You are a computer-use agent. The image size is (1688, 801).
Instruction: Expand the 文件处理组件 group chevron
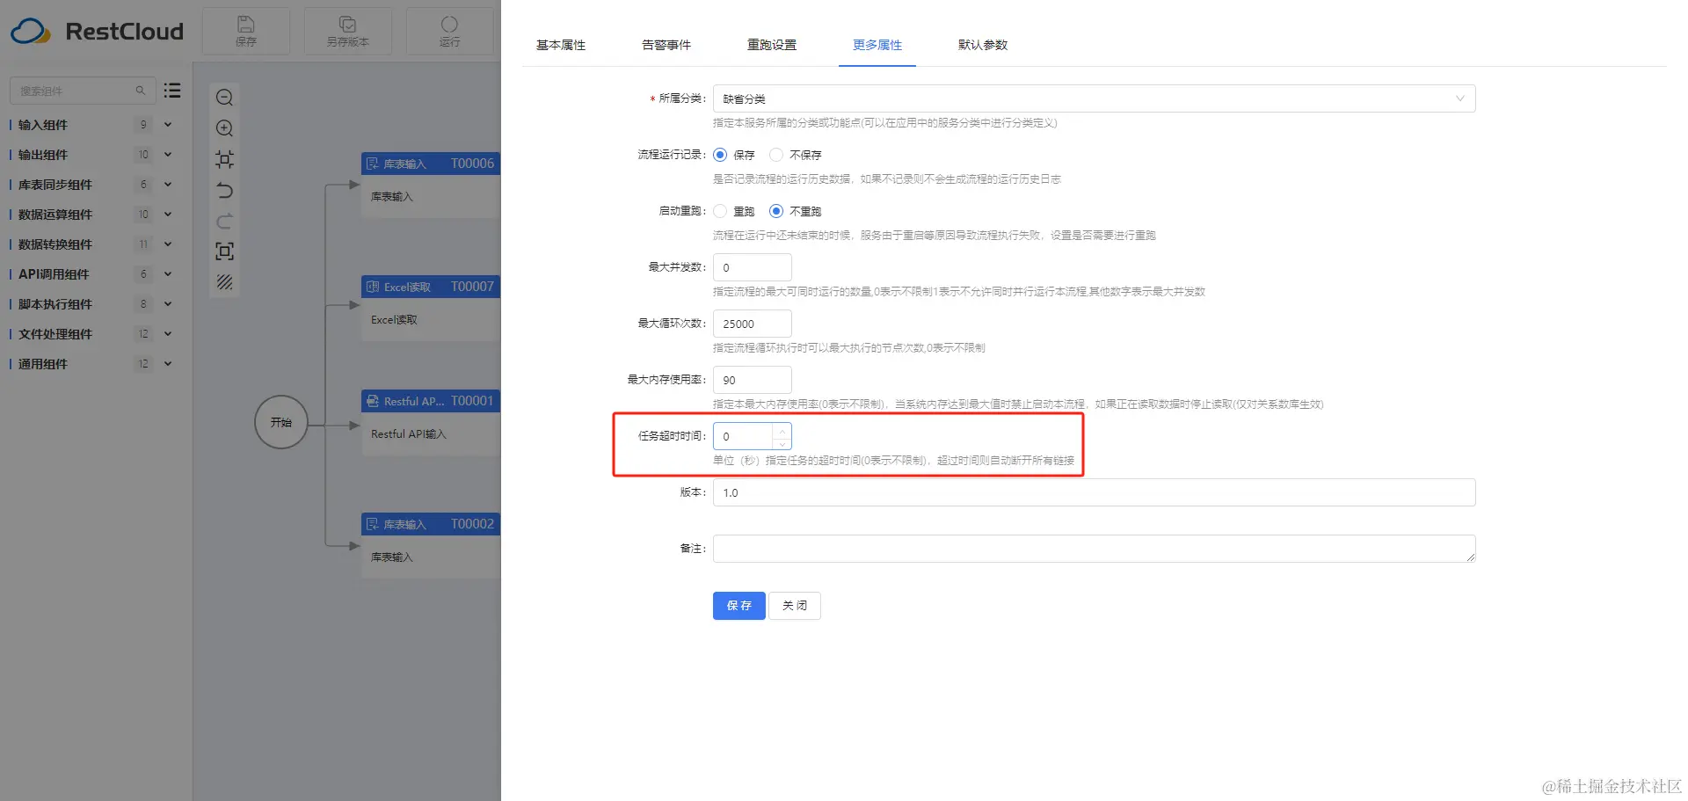168,334
